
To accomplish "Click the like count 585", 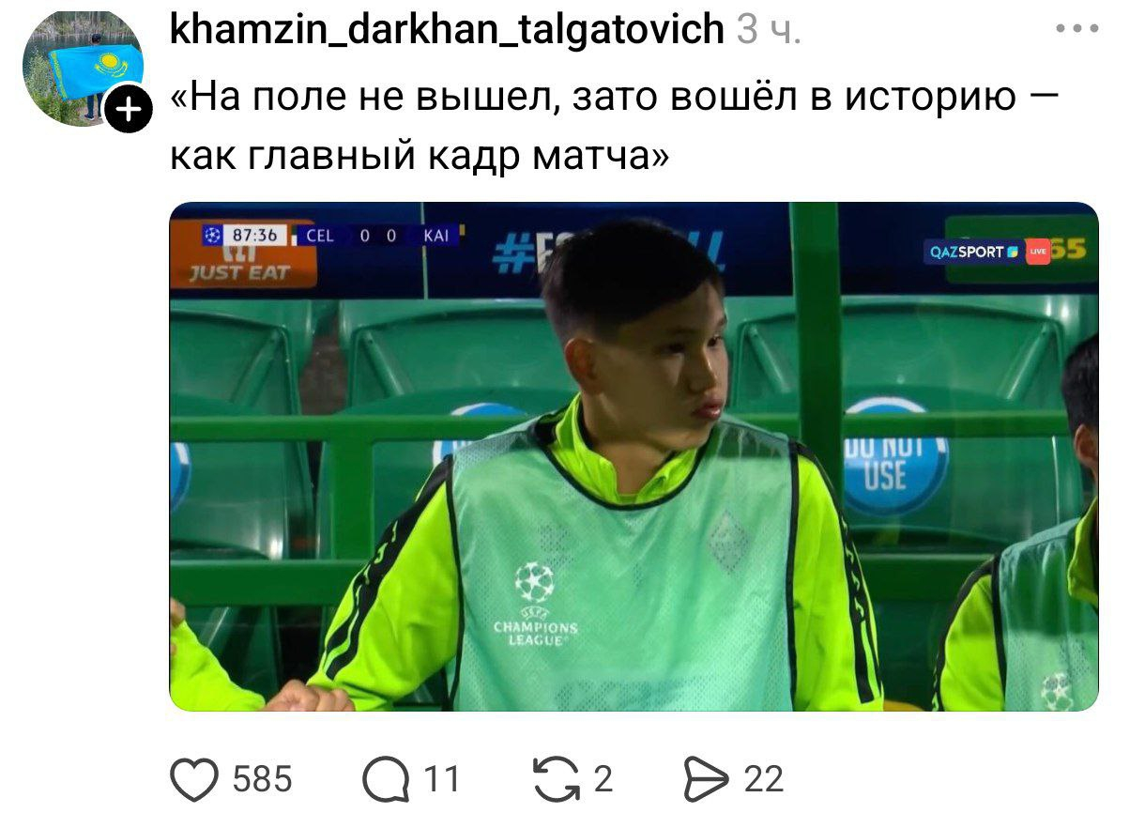I will point(262,780).
